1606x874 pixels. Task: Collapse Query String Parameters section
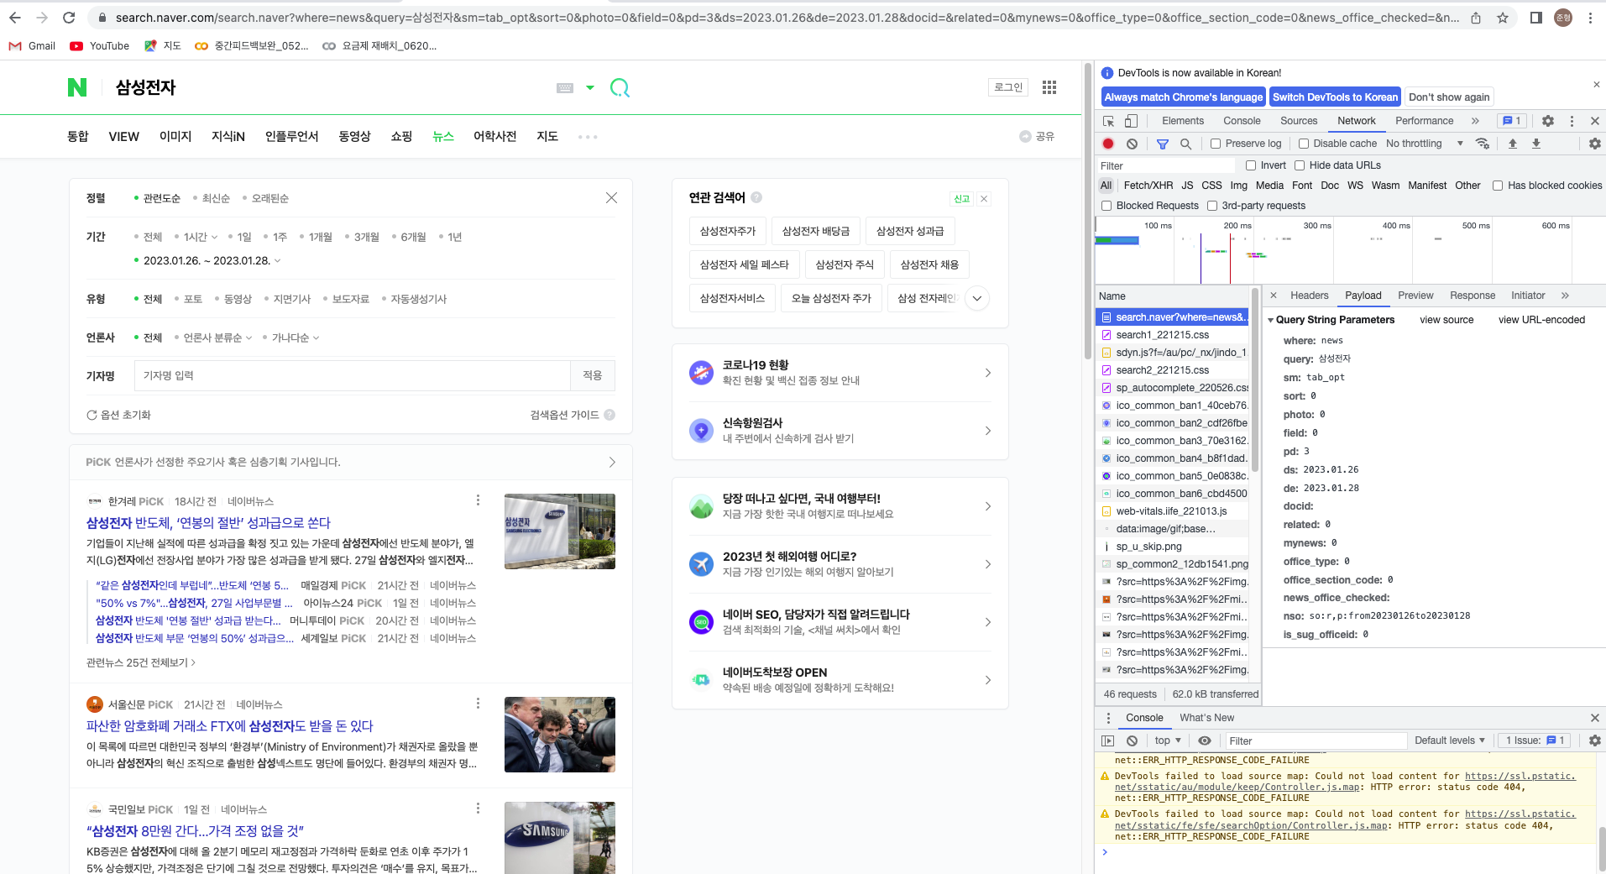(1271, 320)
